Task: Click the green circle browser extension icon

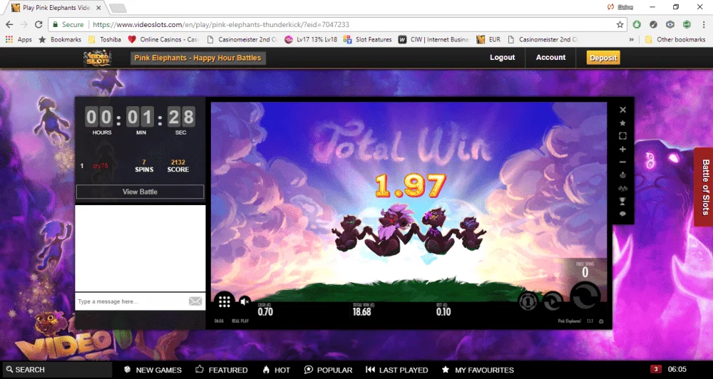Action: click(637, 24)
